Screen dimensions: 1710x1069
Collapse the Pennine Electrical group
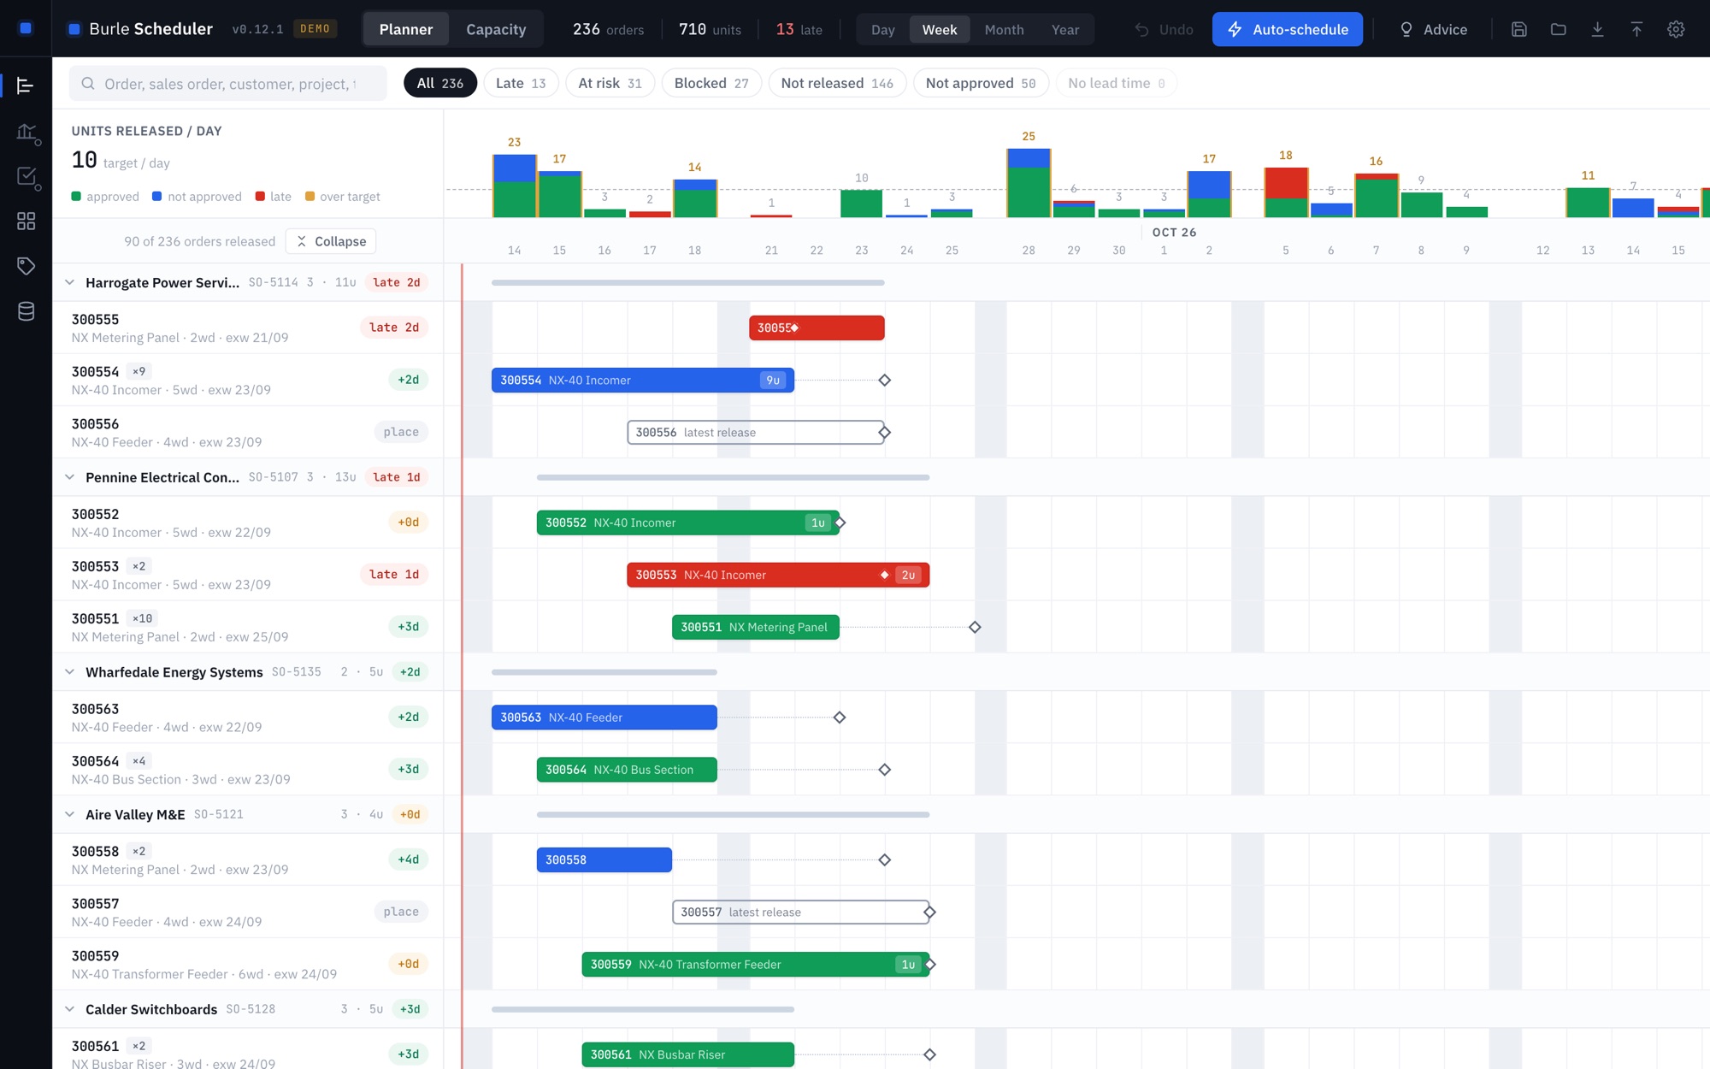[69, 477]
